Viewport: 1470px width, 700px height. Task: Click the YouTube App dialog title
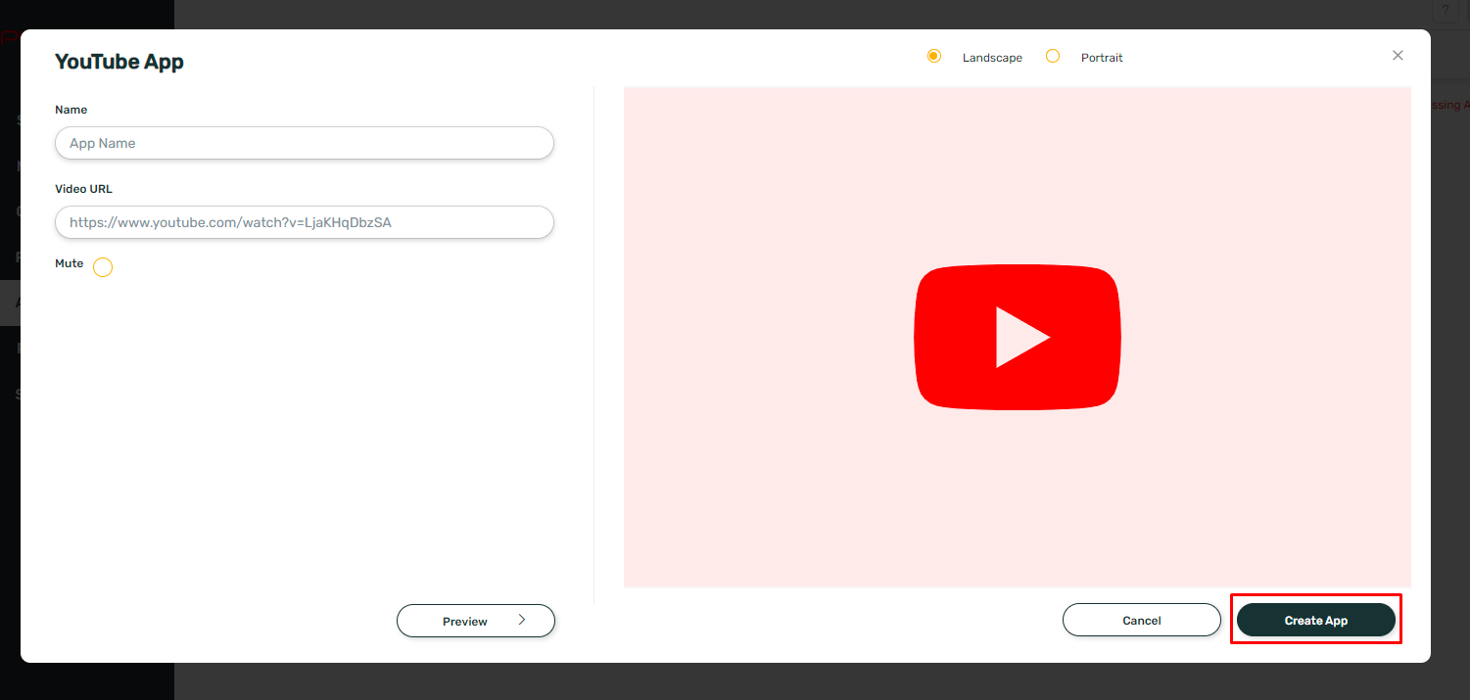[119, 62]
